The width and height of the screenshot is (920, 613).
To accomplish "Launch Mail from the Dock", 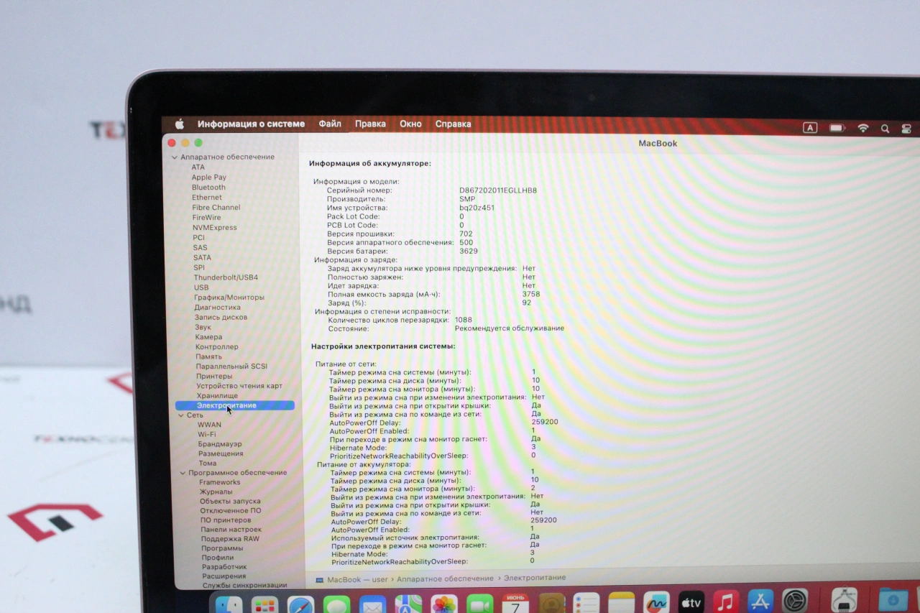I will pos(372,604).
